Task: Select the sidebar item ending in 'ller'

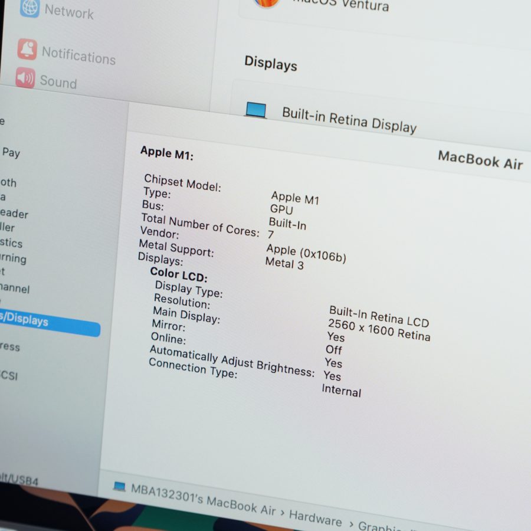Action: 7,227
